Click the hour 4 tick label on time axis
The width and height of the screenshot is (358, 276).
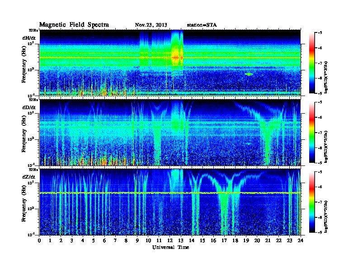pos(83,241)
